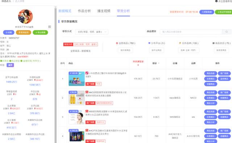The height and width of the screenshot is (143, 232).
Task: Click the influencer profile avatar
Action: 25,16
